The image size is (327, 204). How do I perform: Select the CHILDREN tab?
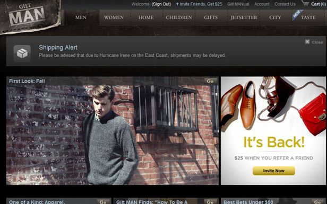[179, 17]
